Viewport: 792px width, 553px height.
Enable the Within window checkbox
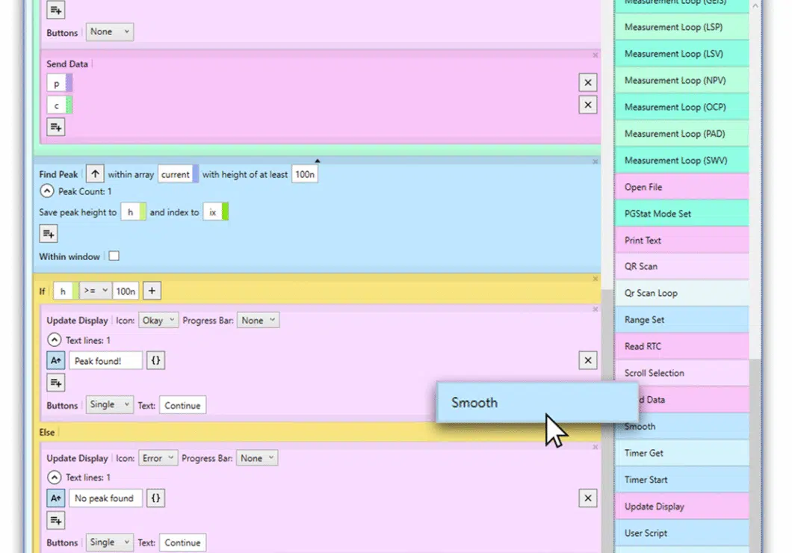click(114, 256)
